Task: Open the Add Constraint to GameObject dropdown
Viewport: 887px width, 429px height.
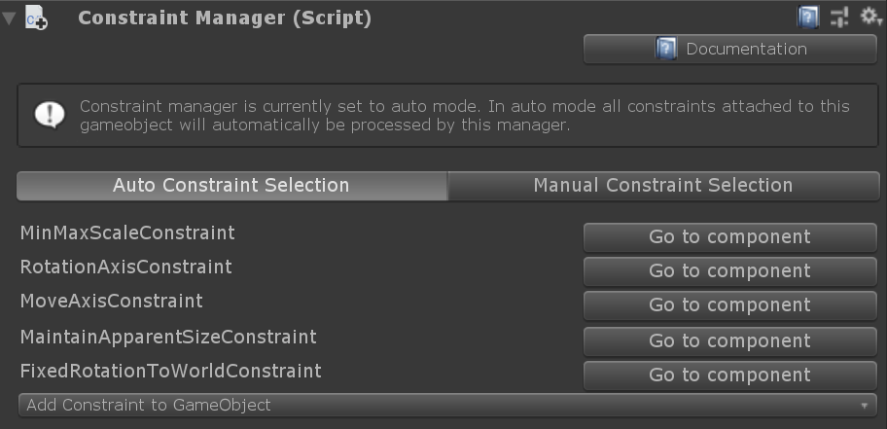Action: (x=447, y=405)
